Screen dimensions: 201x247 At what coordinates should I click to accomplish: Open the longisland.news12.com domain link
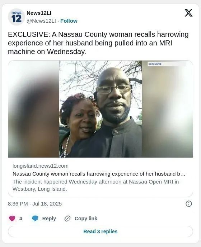click(x=41, y=166)
